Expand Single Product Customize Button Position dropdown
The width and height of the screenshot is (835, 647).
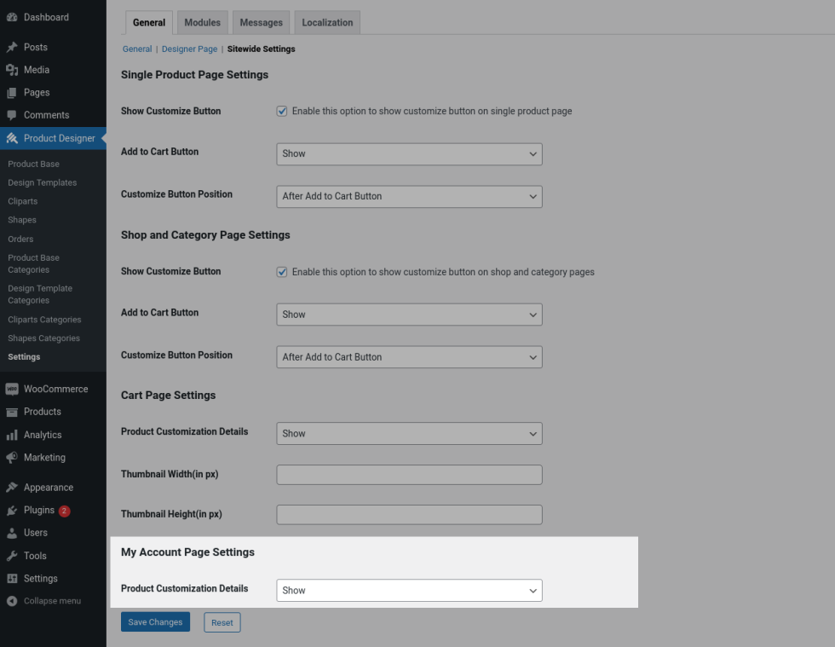tap(409, 196)
